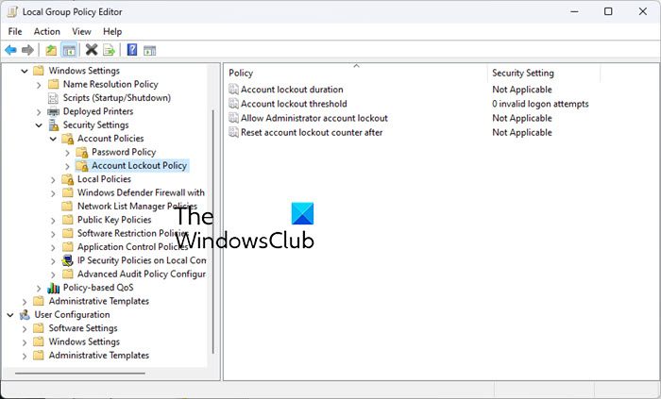Select Software Settings under User Configuration
Screen dimensions: 661x399
83,328
